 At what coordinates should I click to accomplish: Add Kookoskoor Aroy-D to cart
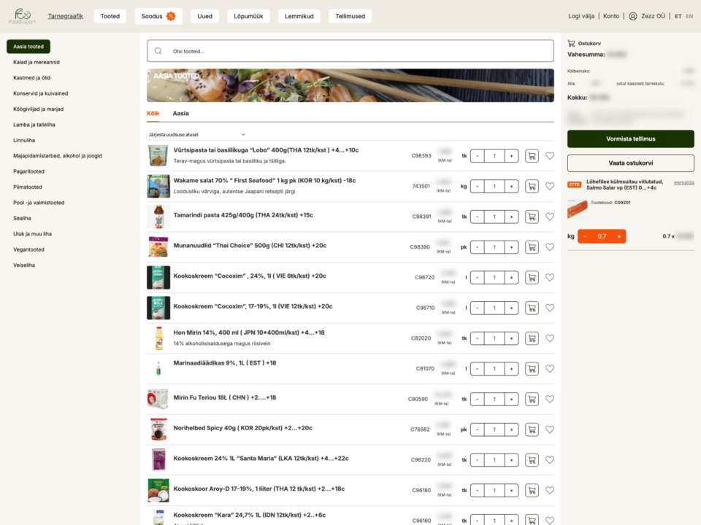[x=532, y=490]
